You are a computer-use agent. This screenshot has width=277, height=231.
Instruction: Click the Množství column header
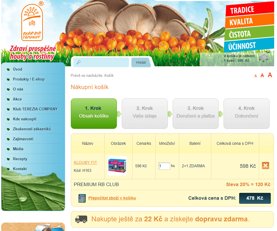coord(167,143)
